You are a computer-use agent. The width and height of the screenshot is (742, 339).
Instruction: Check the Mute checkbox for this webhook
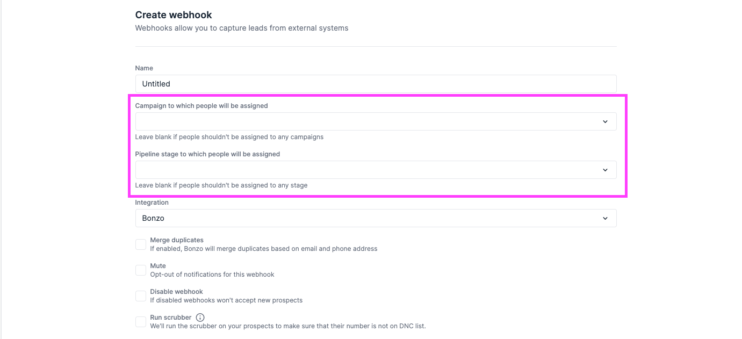point(140,270)
